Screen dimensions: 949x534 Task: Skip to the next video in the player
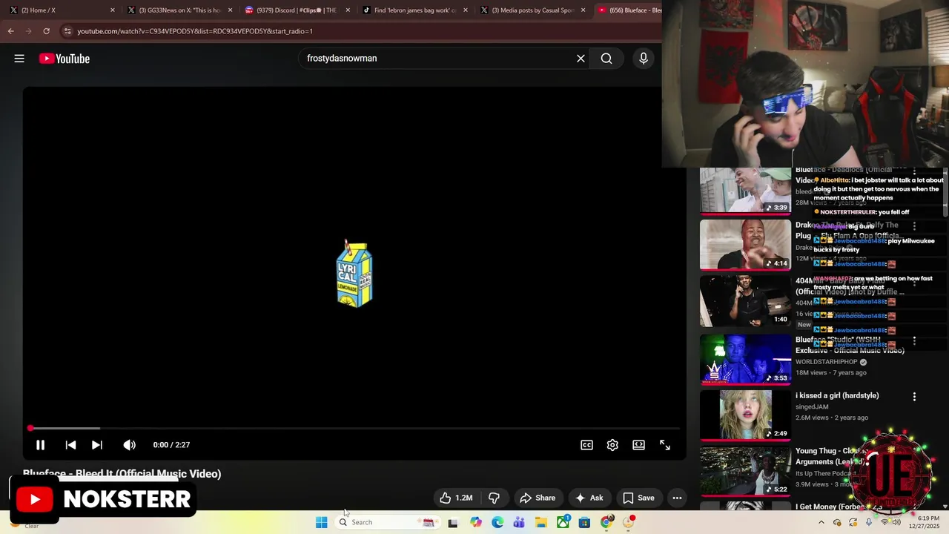pyautogui.click(x=96, y=445)
